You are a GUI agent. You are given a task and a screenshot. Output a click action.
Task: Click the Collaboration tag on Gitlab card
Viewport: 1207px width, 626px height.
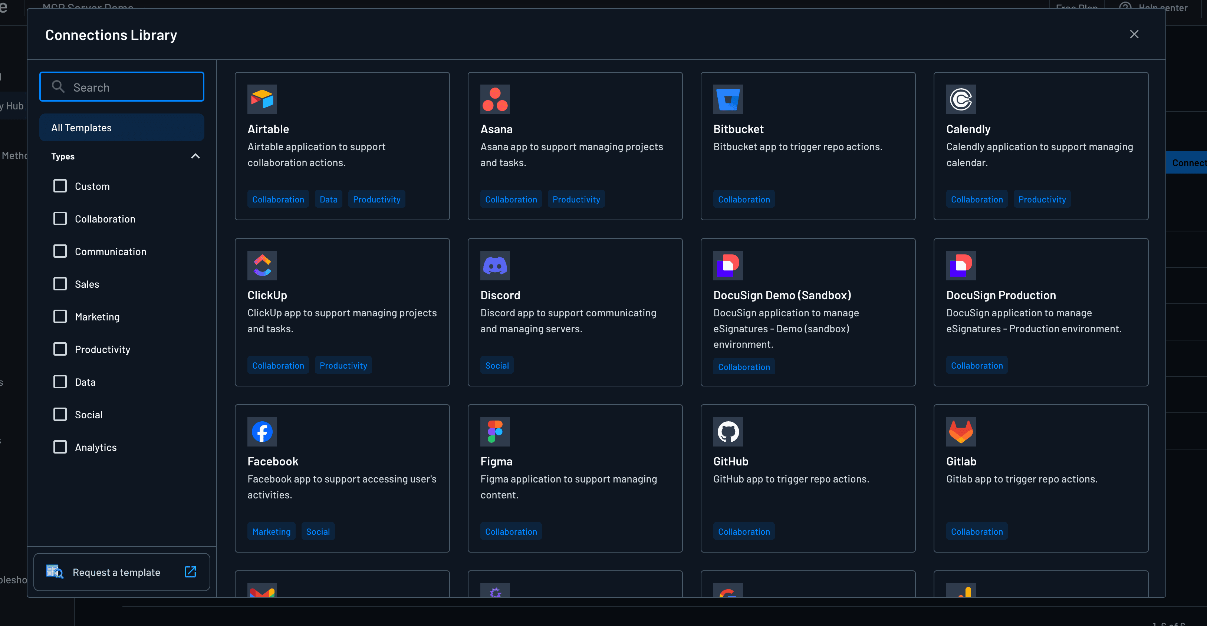tap(977, 531)
